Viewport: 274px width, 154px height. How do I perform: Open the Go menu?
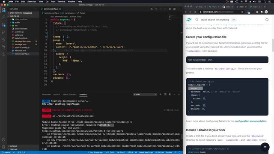[x=47, y=2]
